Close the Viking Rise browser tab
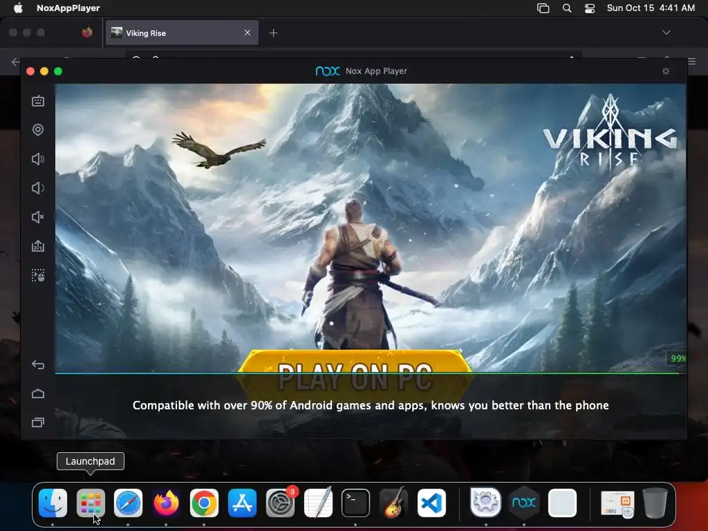Viewport: 708px width, 531px height. pos(248,32)
